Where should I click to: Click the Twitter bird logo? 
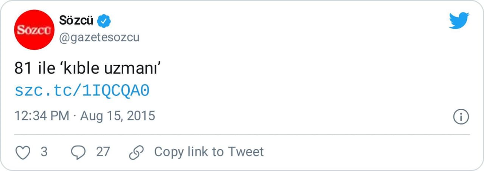click(x=459, y=20)
